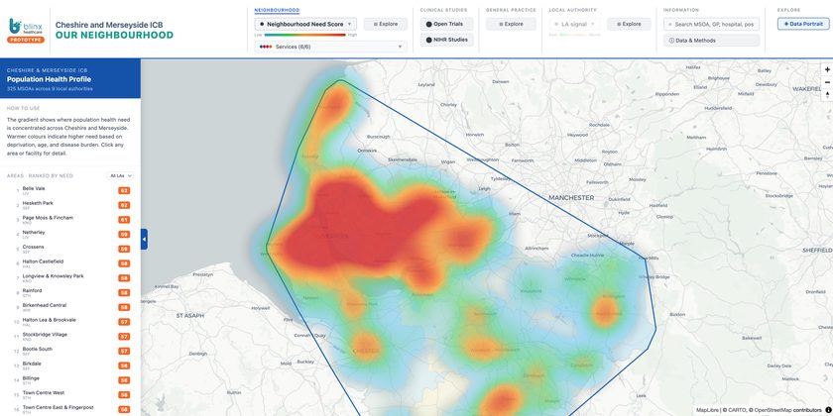
Task: Click the blinx healthcare logo
Action: pyautogui.click(x=25, y=26)
